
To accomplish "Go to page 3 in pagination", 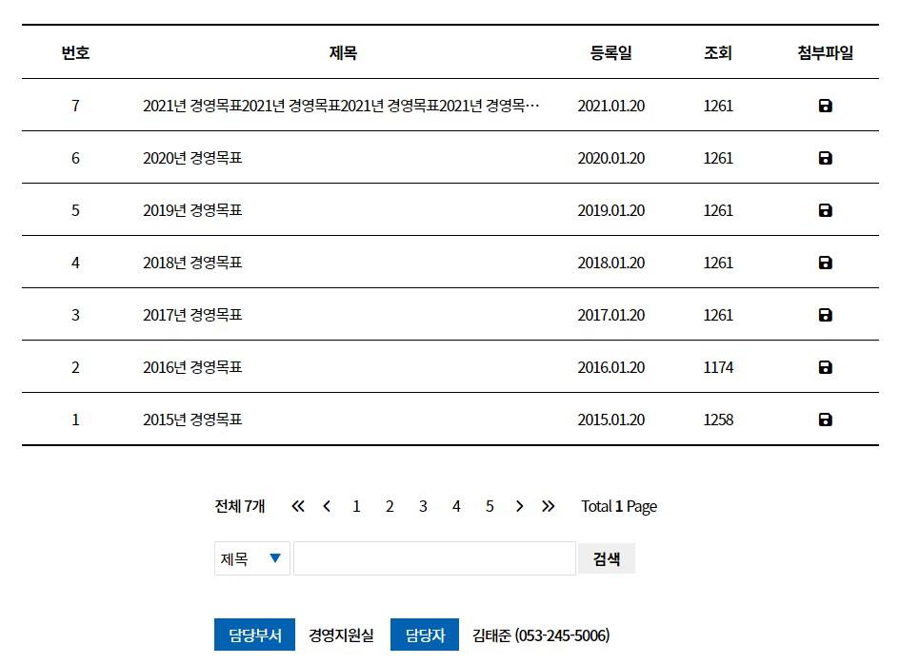I will (x=423, y=506).
